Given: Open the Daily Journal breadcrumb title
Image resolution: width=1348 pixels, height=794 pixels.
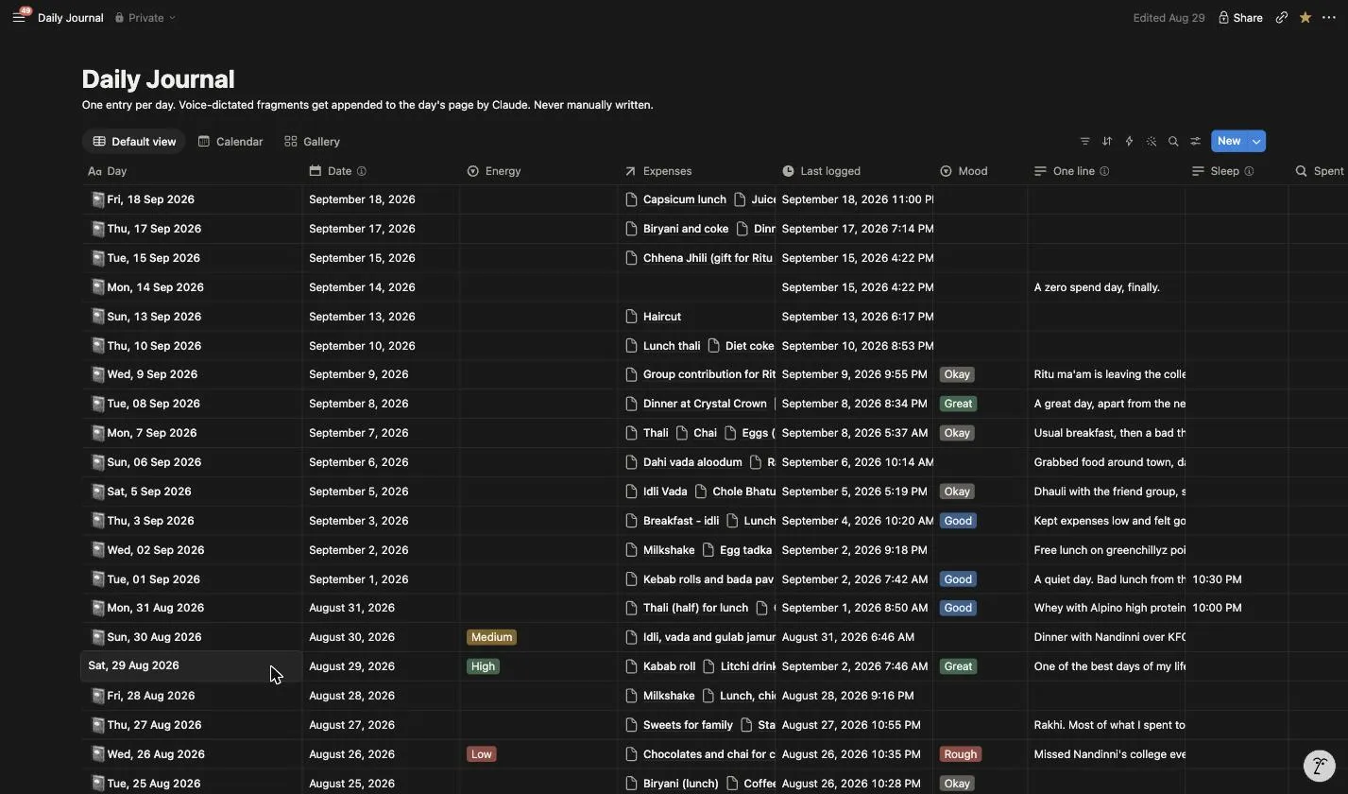Looking at the screenshot, I should [x=70, y=17].
